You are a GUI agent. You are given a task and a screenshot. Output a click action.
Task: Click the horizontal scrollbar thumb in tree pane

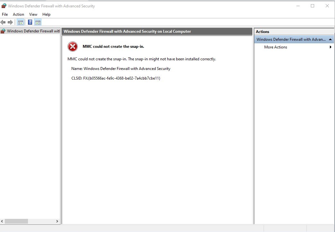tap(16, 221)
